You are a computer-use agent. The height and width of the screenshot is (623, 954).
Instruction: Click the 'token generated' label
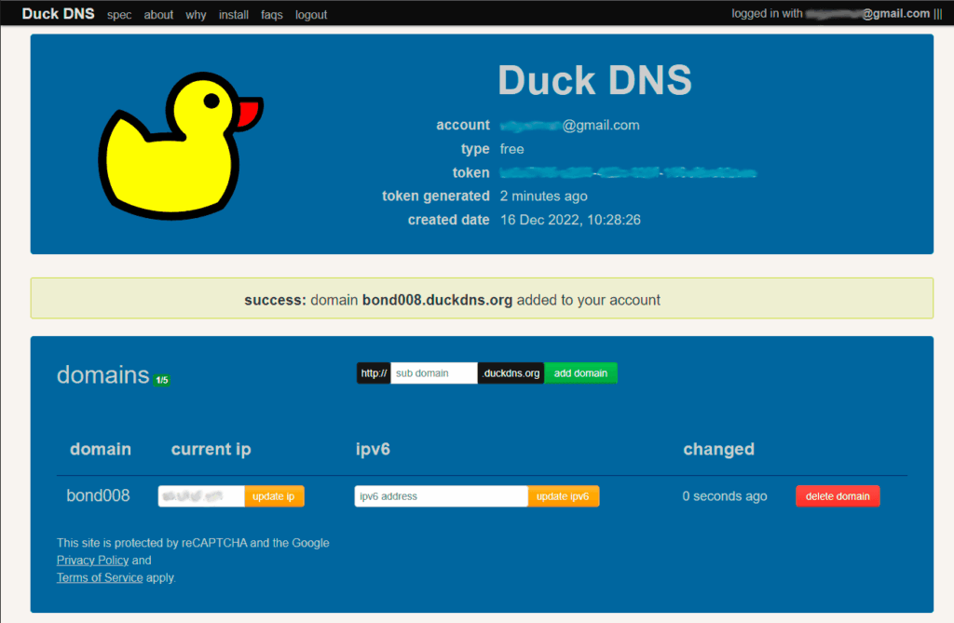[436, 196]
